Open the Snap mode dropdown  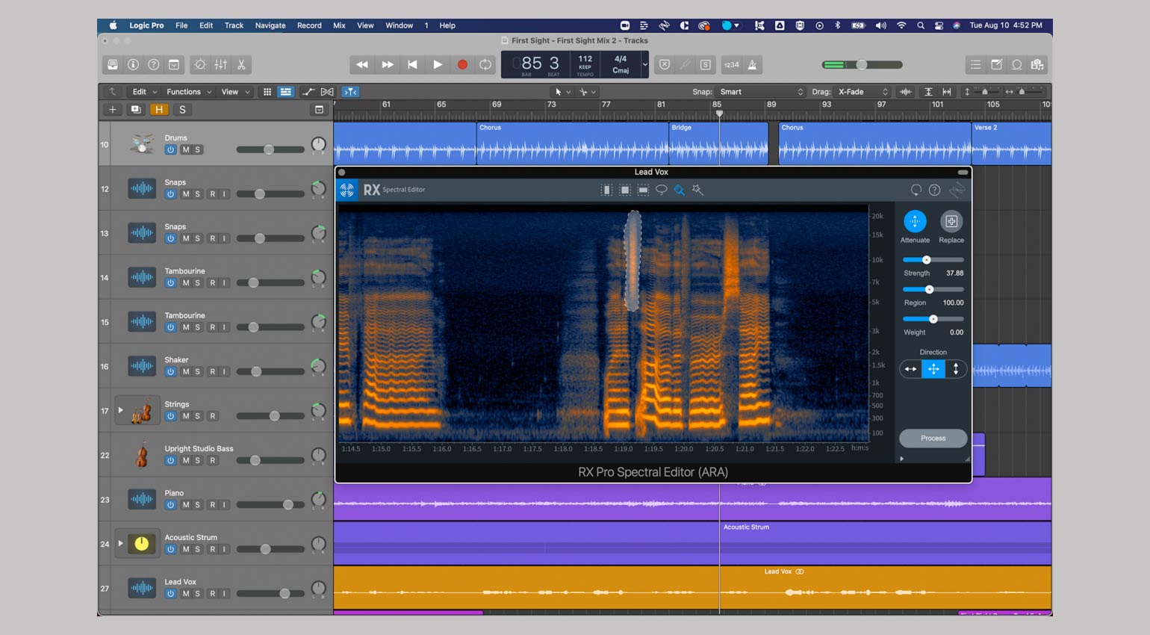761,92
